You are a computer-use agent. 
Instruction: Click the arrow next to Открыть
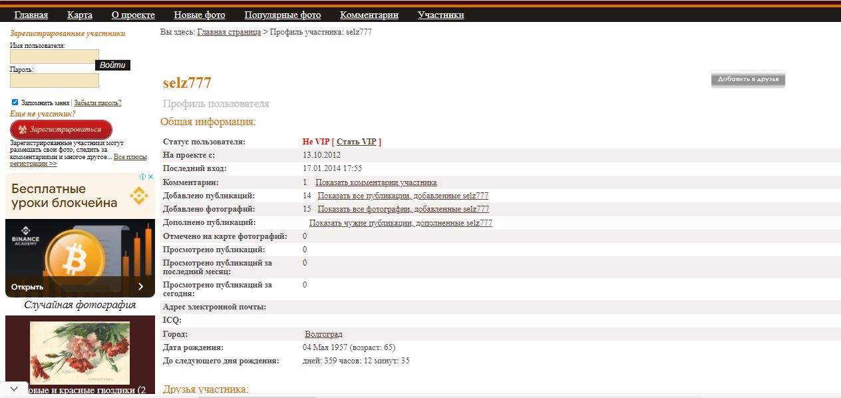click(140, 287)
